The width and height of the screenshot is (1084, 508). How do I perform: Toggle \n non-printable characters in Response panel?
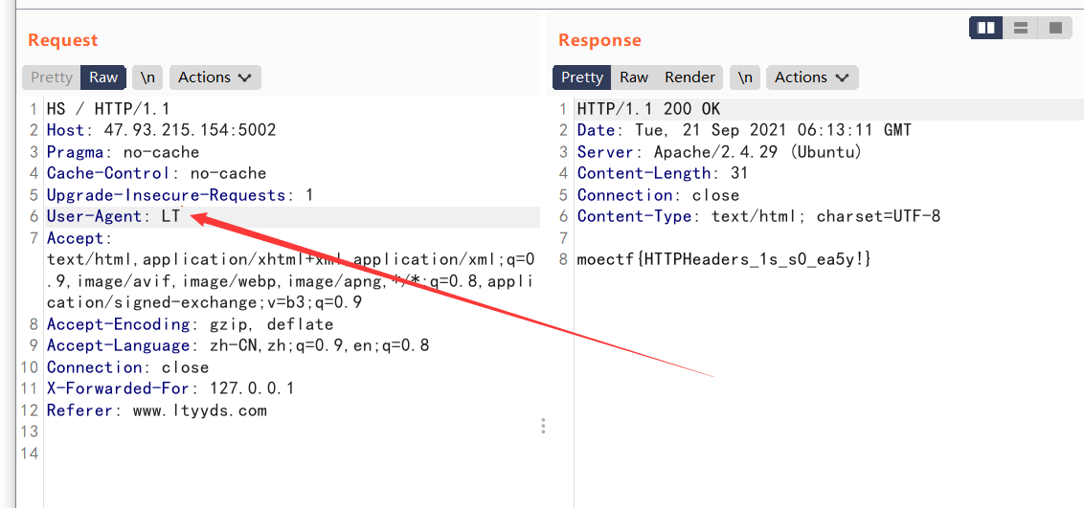click(x=745, y=77)
